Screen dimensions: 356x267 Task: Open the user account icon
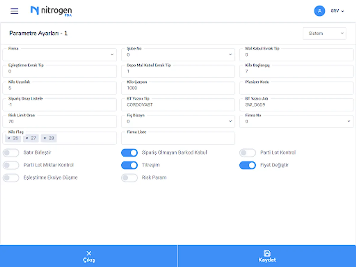tap(320, 11)
